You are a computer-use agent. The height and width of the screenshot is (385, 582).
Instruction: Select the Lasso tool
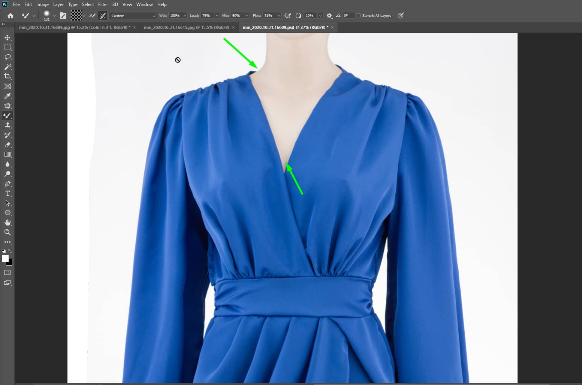[7, 57]
